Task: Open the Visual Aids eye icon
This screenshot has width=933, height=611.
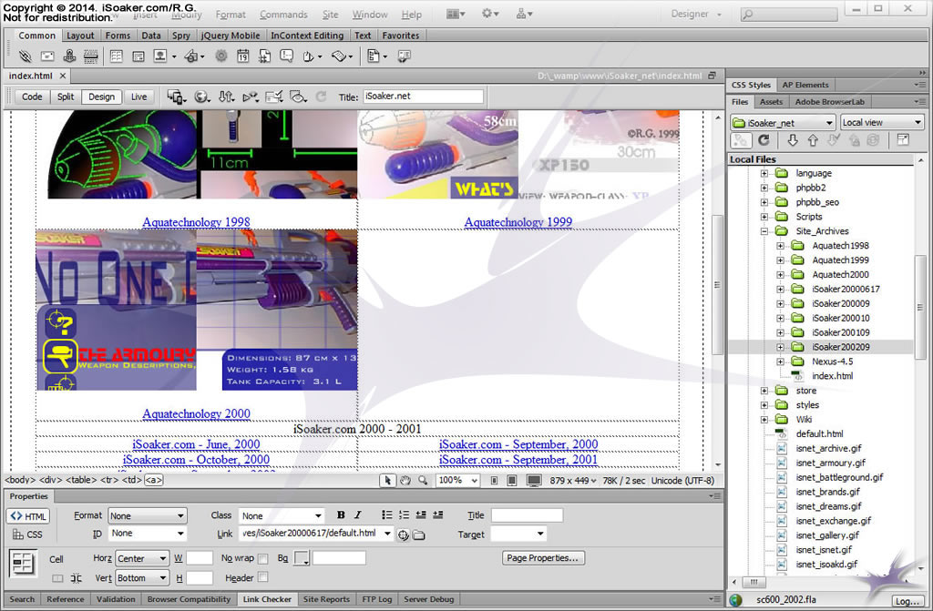Action: click(x=298, y=97)
